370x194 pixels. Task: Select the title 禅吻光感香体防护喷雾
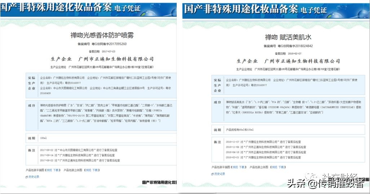102,35
